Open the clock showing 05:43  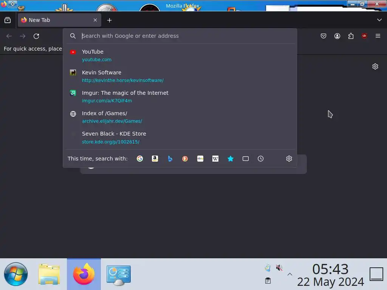(x=330, y=275)
